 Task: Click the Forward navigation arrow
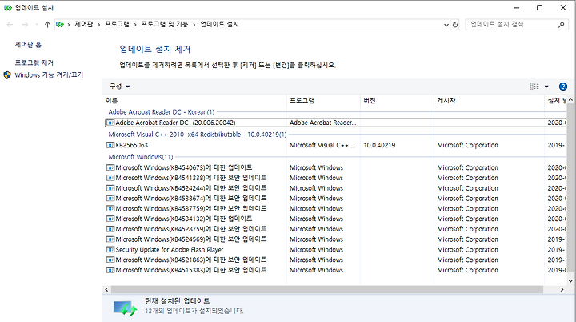click(x=25, y=25)
